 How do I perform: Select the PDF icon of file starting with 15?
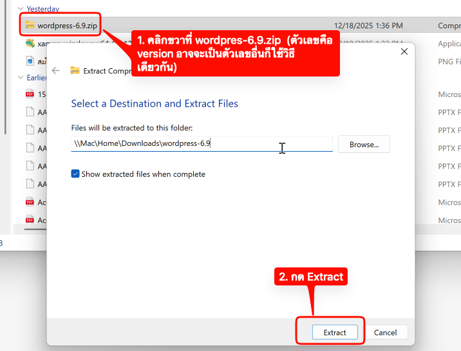tap(30, 94)
